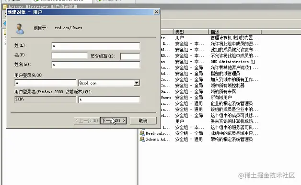Focus the 名(F) input field
Image resolution: width=301 pixels, height=185 pixels.
pos(69,55)
